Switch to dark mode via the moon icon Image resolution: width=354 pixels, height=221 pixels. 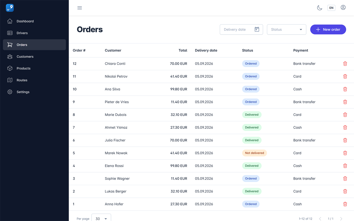coord(320,8)
